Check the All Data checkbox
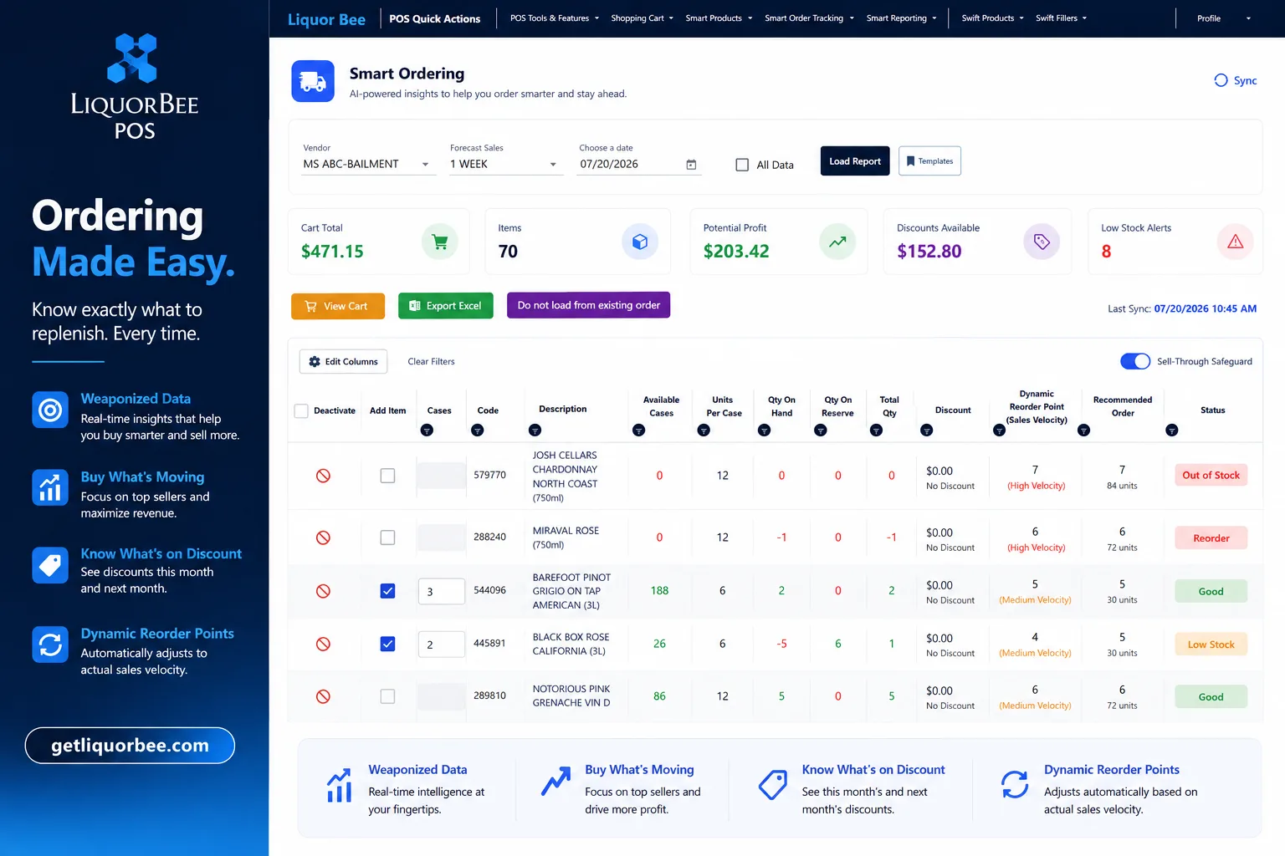 742,165
